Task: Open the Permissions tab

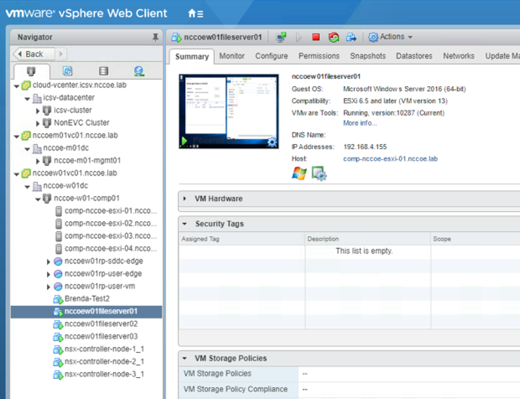Action: (x=319, y=56)
